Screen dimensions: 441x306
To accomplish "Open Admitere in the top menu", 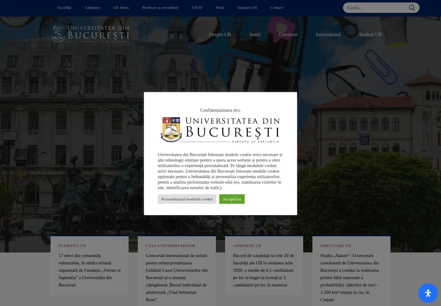I will click(92, 8).
